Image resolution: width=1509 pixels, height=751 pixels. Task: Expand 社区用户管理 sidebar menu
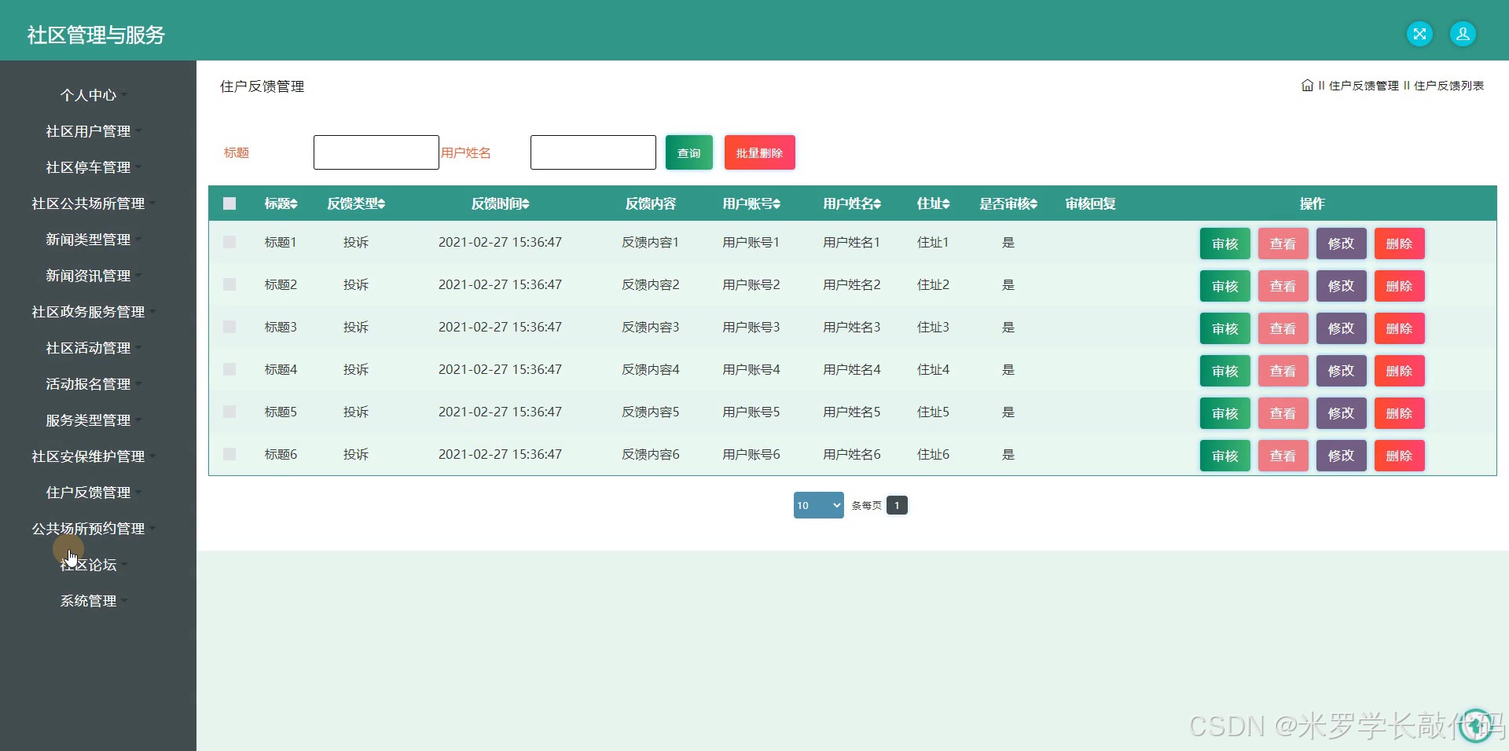(94, 131)
